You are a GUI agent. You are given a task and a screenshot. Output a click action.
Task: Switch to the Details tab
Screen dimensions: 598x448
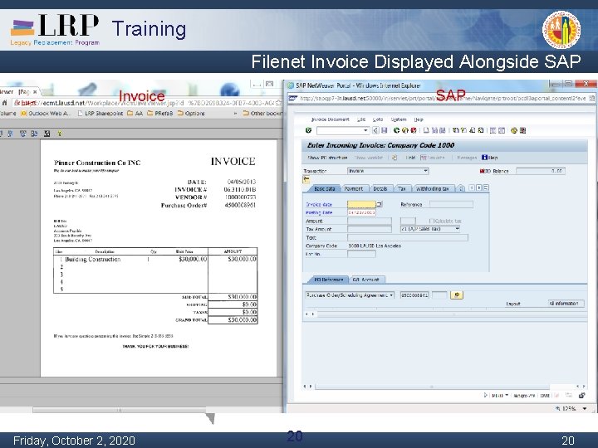pos(380,188)
